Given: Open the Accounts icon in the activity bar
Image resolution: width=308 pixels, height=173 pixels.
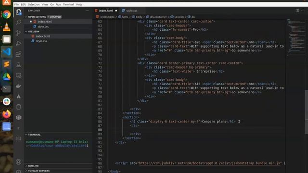Looking at the screenshot, I should [x=18, y=162].
